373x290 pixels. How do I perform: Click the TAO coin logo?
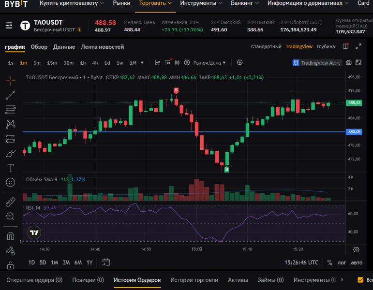pos(25,26)
